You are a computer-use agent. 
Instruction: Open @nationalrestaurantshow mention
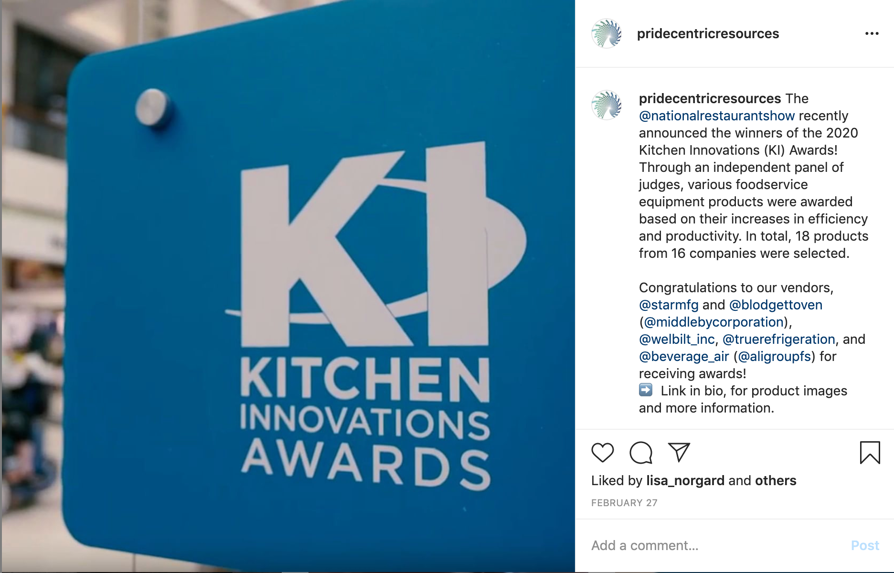pyautogui.click(x=717, y=116)
